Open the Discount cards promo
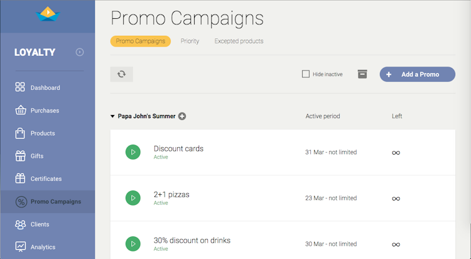The height and width of the screenshot is (259, 471). pyautogui.click(x=178, y=149)
